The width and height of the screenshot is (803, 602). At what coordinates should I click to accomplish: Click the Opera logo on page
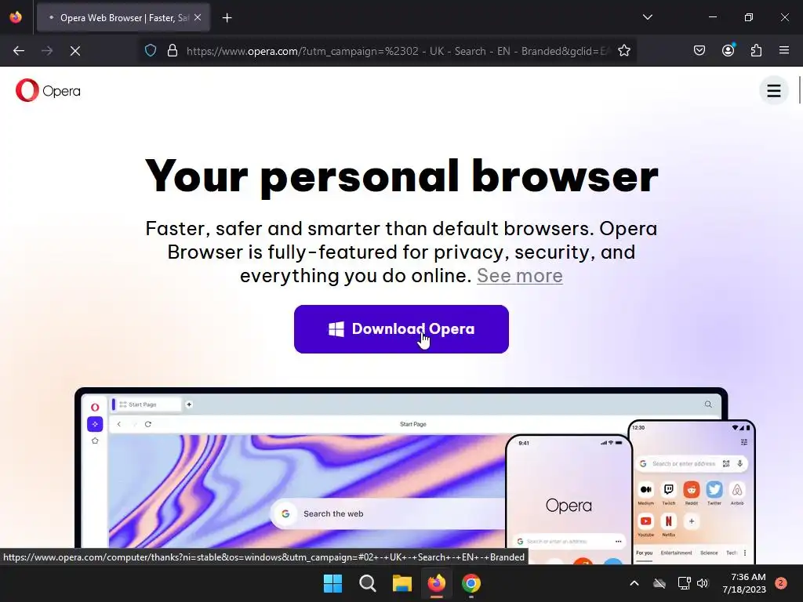pyautogui.click(x=48, y=91)
